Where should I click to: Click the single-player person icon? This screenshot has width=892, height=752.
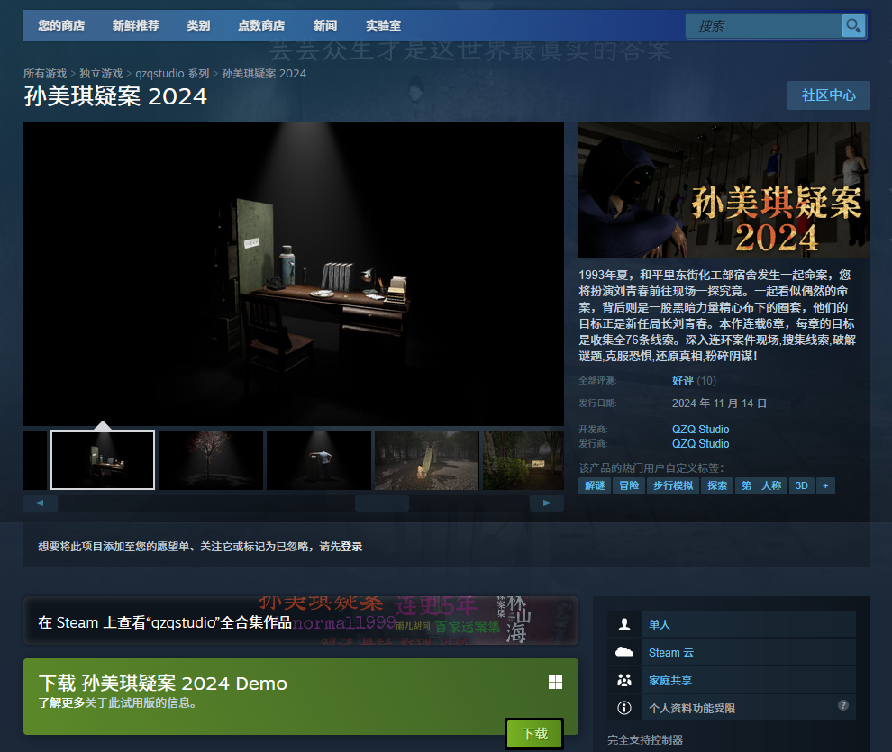tap(624, 624)
